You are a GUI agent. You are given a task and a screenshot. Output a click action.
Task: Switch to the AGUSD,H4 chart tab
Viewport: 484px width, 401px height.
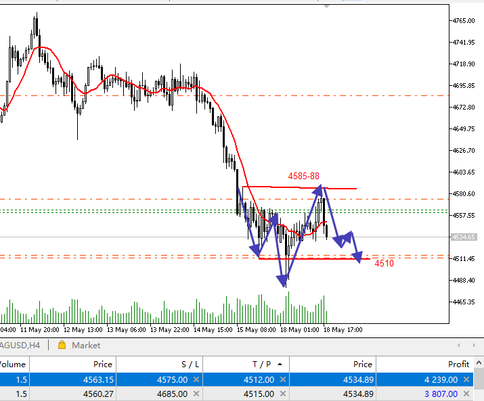pyautogui.click(x=20, y=345)
